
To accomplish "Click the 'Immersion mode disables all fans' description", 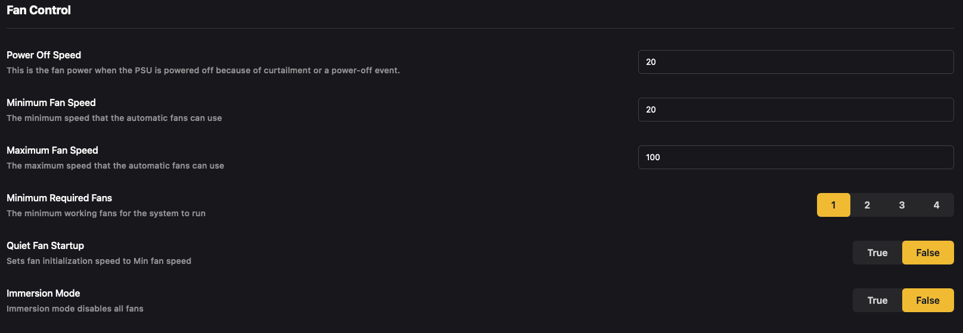I will [75, 309].
